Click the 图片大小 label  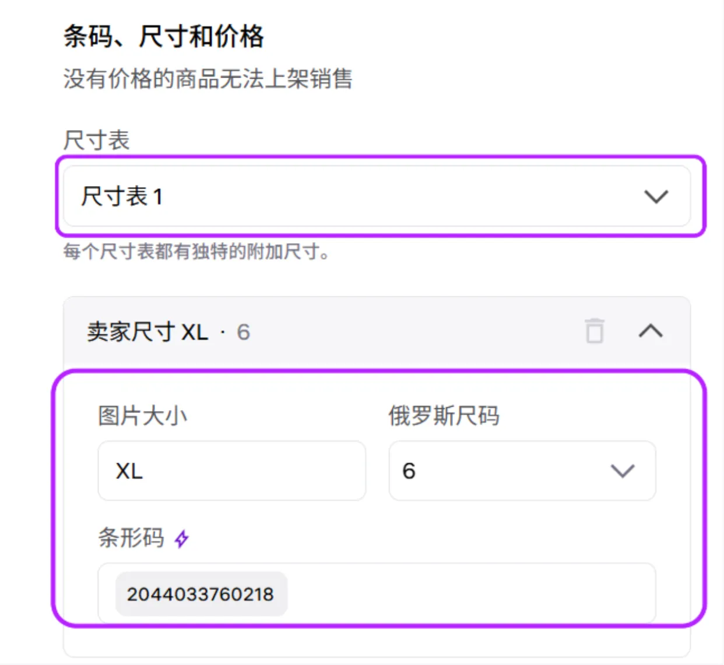(142, 416)
